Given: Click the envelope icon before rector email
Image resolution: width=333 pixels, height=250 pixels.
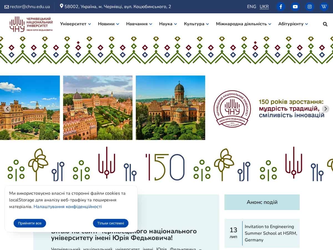Looking at the screenshot, I should point(7,7).
